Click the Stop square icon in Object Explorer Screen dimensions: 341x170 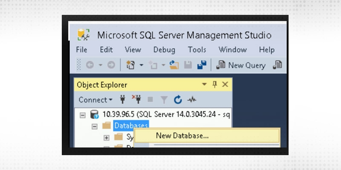[150, 99]
